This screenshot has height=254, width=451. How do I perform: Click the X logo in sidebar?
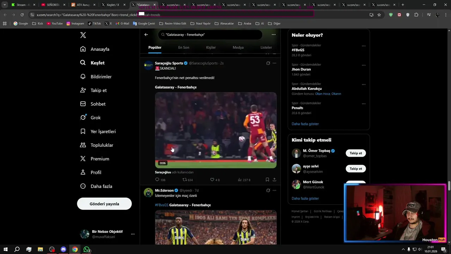[x=83, y=35]
